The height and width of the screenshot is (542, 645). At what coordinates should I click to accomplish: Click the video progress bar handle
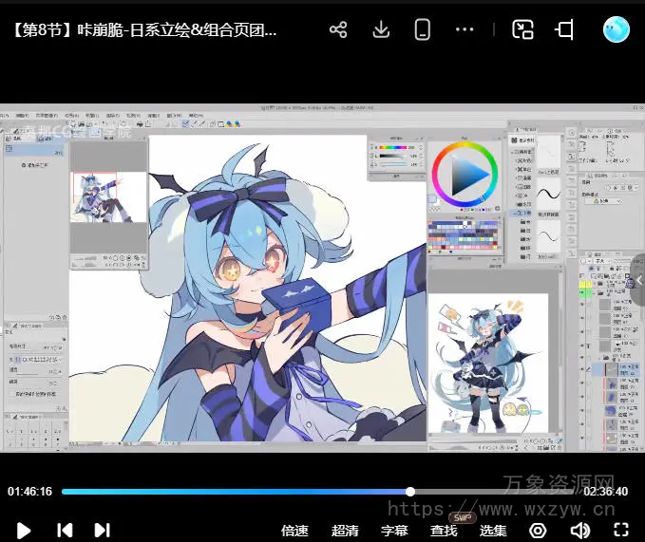click(410, 492)
